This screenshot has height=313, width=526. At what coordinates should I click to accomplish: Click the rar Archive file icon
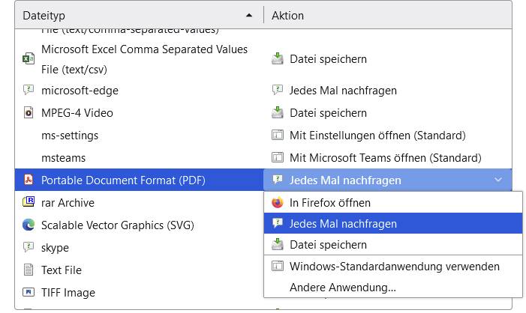pos(29,202)
